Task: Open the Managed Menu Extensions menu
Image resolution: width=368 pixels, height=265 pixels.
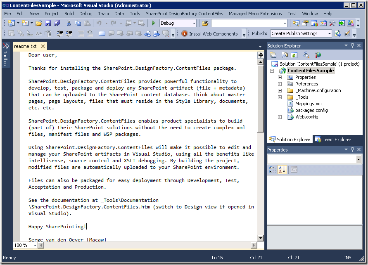Action: [255, 14]
